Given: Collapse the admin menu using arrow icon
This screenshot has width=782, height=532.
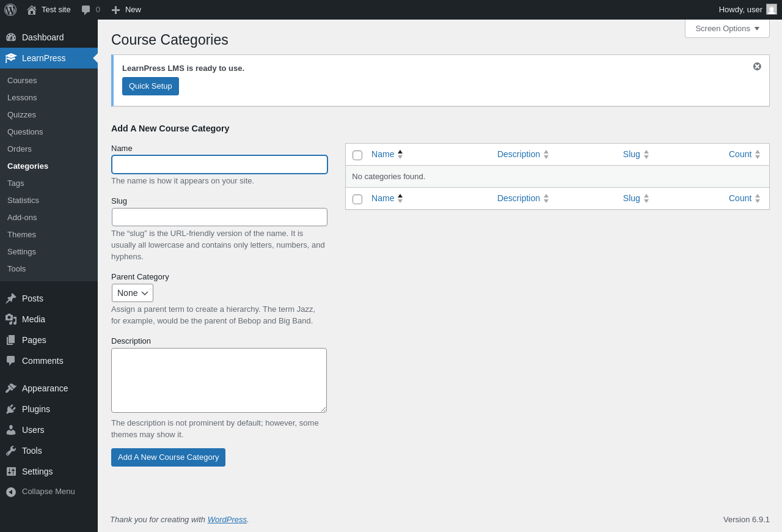Looking at the screenshot, I should (x=11, y=492).
